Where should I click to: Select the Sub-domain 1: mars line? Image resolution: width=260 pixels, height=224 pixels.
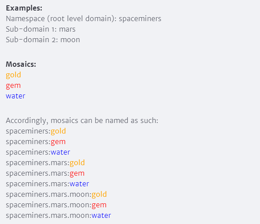point(40,29)
